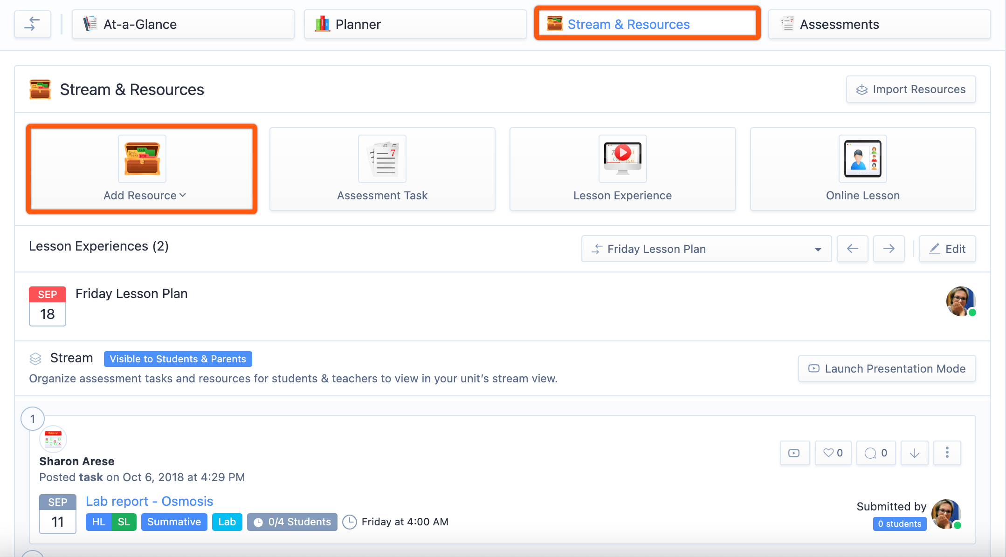Open the three-dot menu on the post
1006x557 pixels.
pos(947,453)
